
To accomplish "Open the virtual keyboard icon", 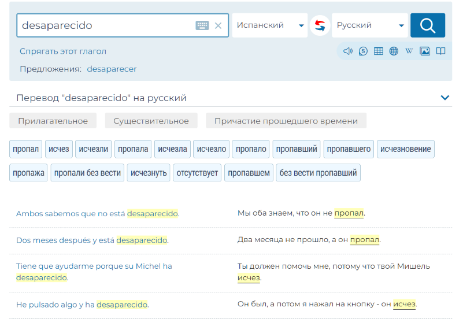I will click(202, 25).
